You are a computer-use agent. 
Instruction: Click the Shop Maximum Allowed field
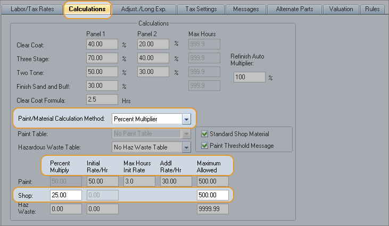212,195
